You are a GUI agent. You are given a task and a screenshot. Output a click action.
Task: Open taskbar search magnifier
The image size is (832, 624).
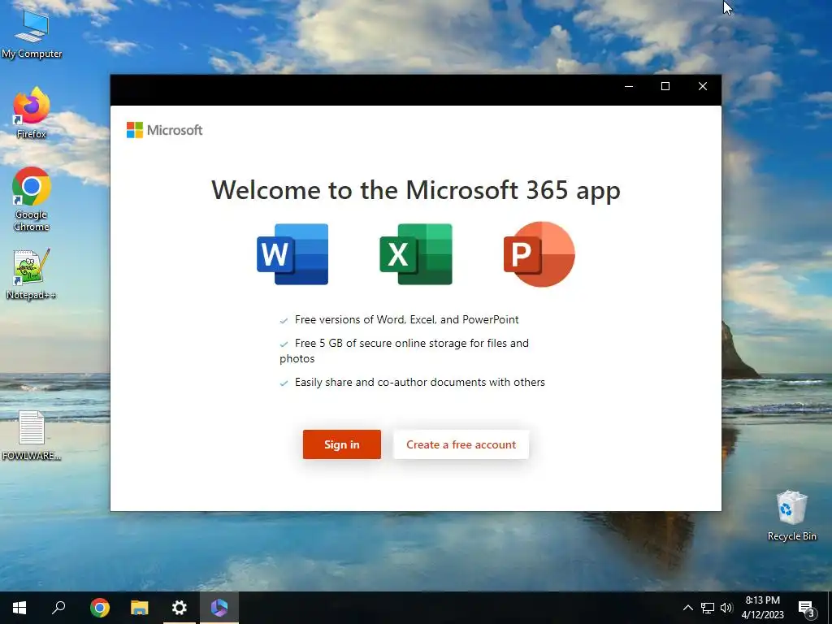[58, 608]
